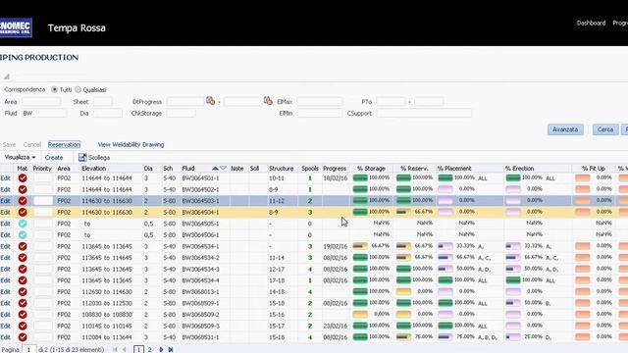
Task: Click the % Placement column header
Action: pyautogui.click(x=454, y=169)
